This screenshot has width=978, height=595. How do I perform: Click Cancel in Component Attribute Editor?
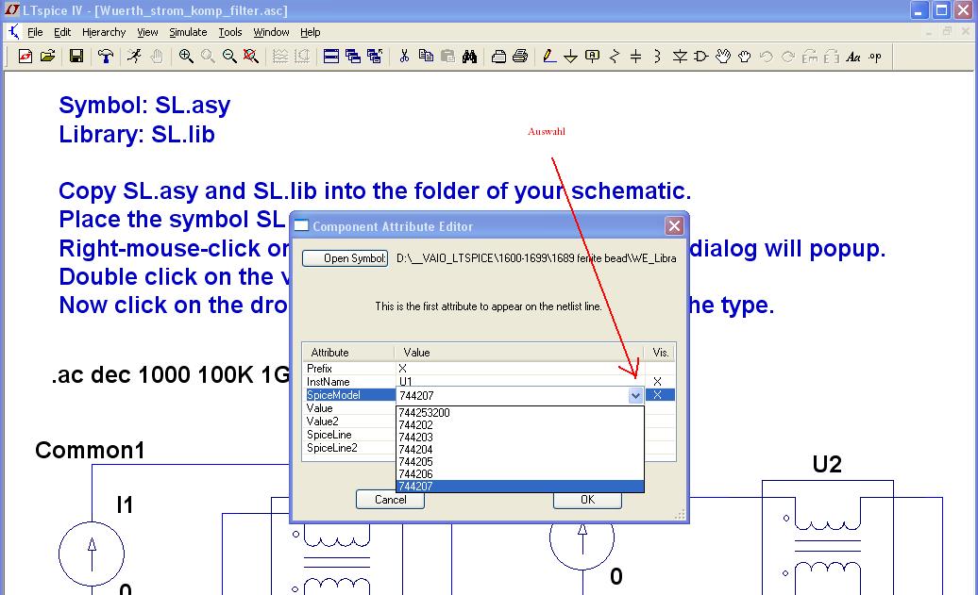[390, 500]
